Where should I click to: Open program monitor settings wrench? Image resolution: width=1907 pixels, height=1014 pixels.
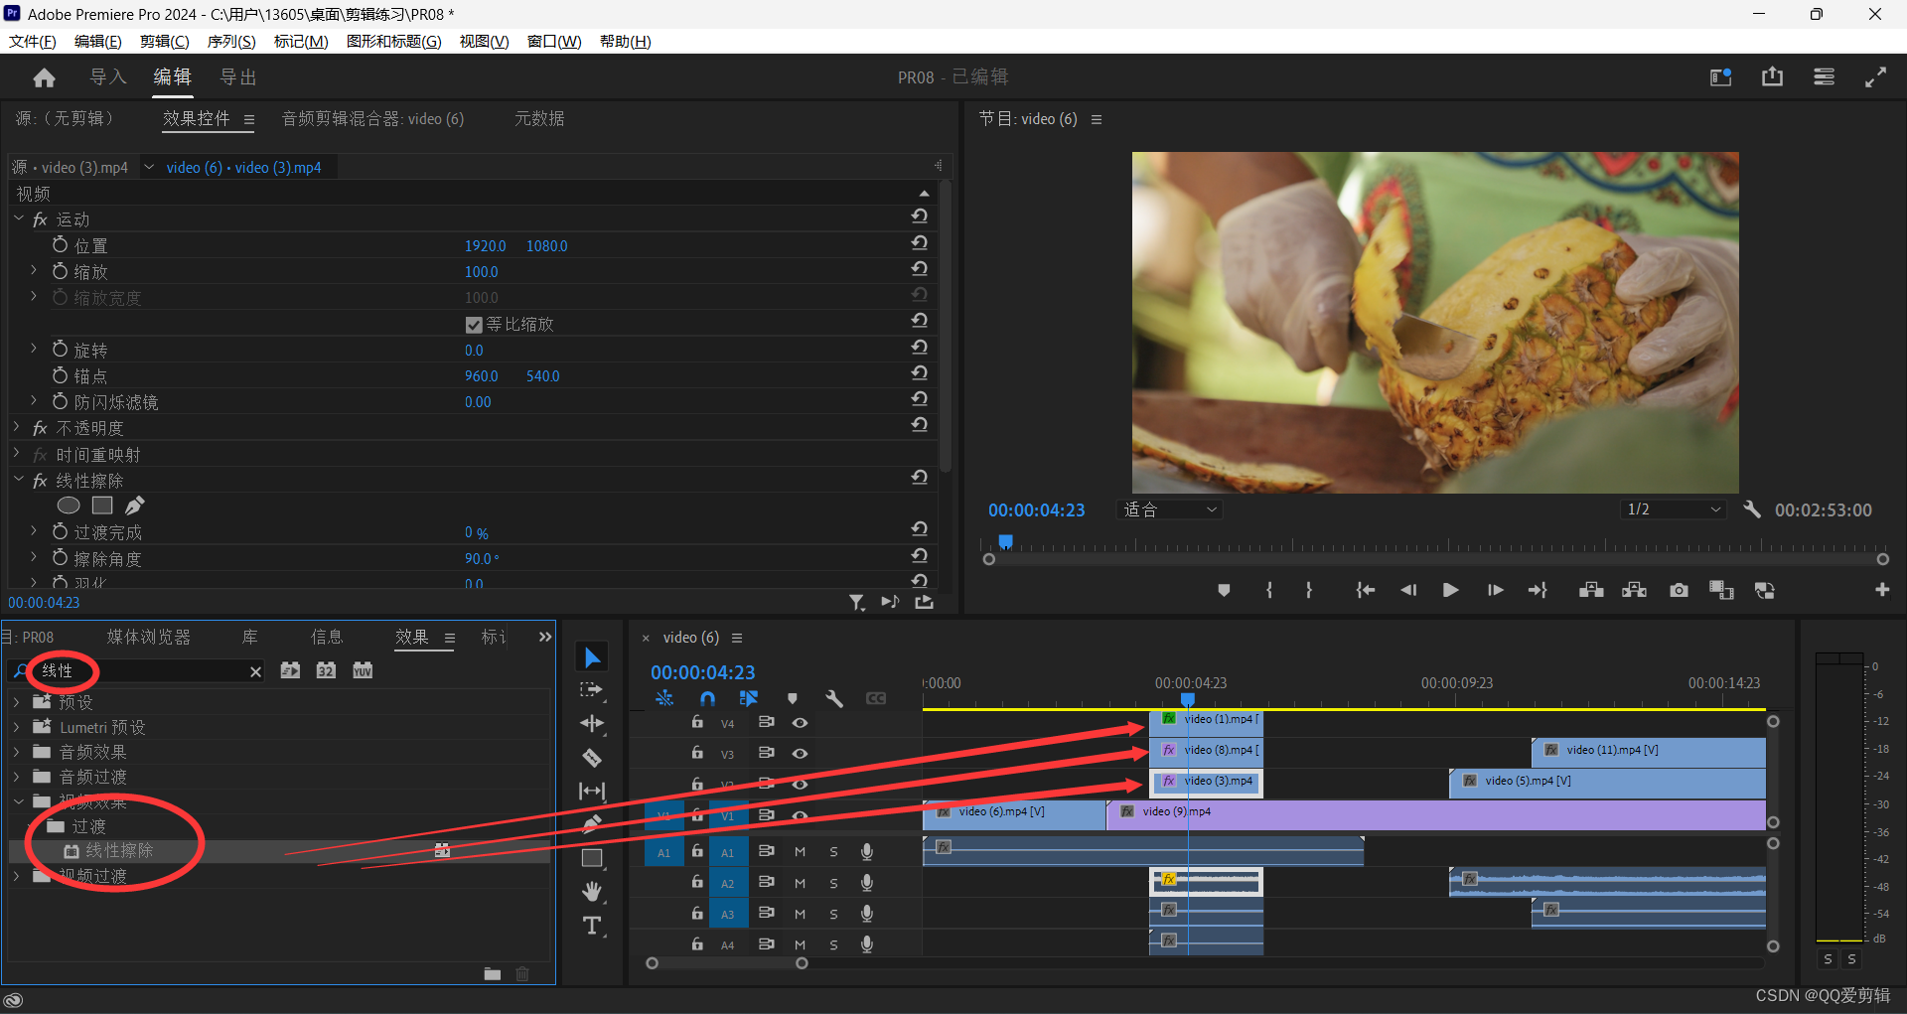point(1752,509)
